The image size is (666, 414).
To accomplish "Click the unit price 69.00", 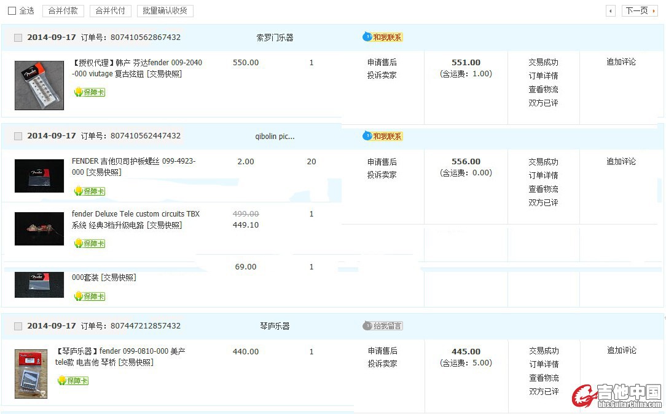I will click(246, 267).
